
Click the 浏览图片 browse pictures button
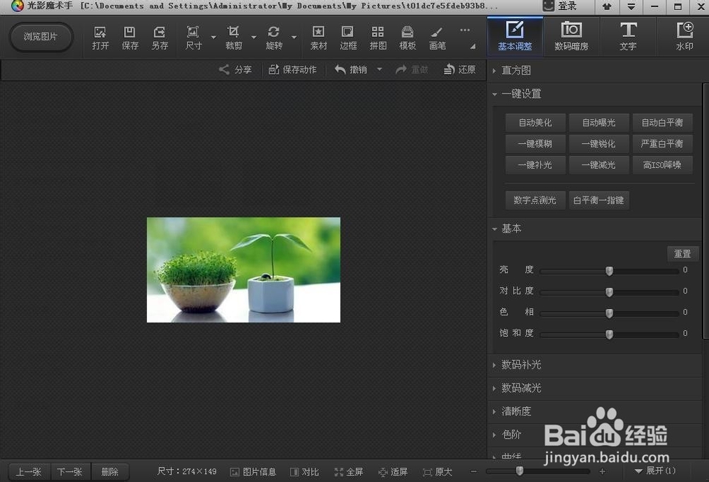pos(40,37)
